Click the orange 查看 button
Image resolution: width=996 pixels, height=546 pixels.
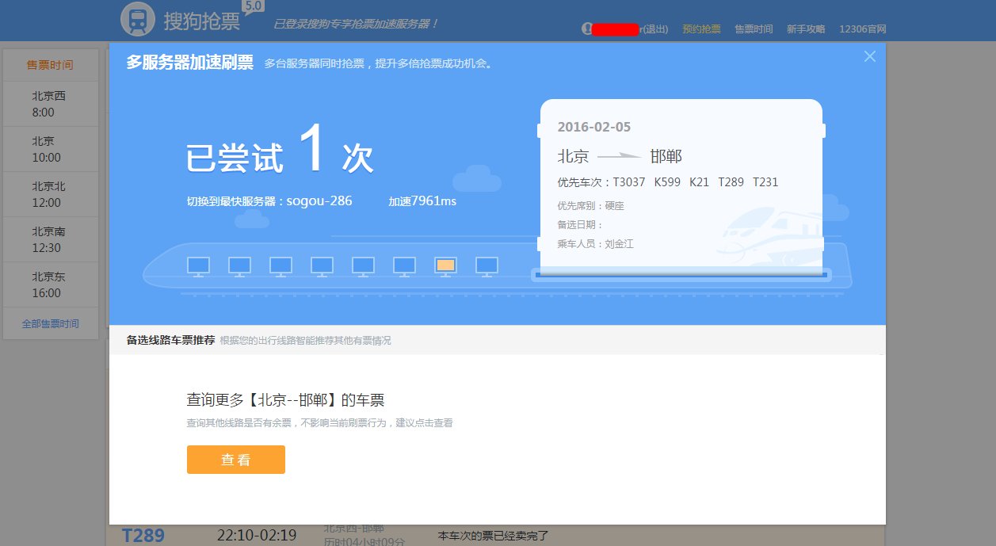(235, 459)
